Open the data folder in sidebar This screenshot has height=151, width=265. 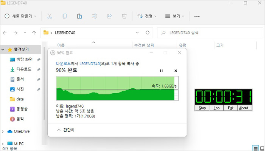pyautogui.click(x=20, y=99)
